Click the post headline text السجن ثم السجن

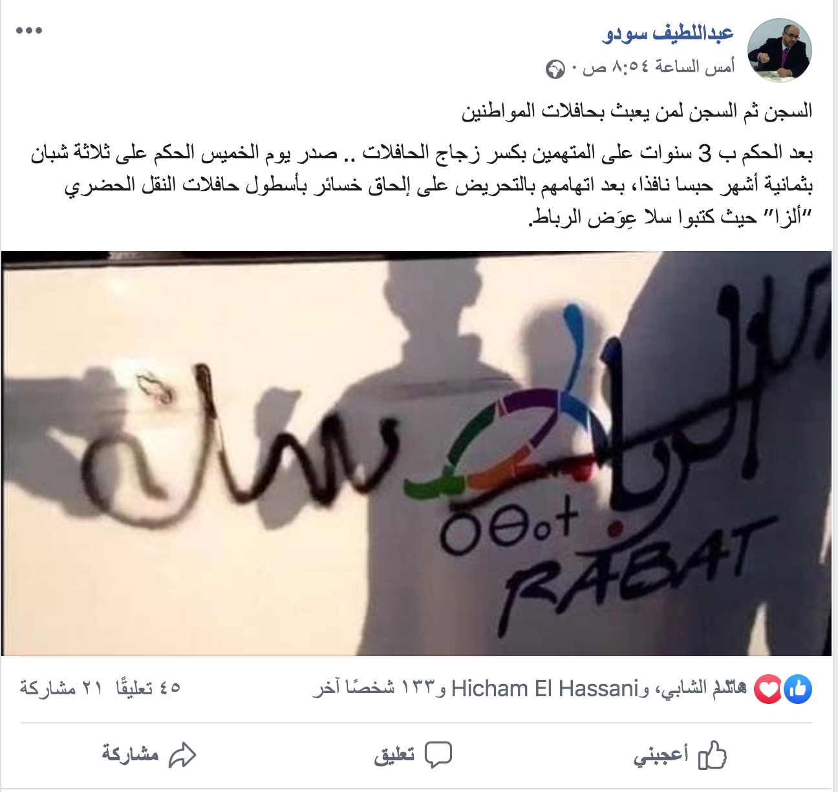(x=637, y=111)
